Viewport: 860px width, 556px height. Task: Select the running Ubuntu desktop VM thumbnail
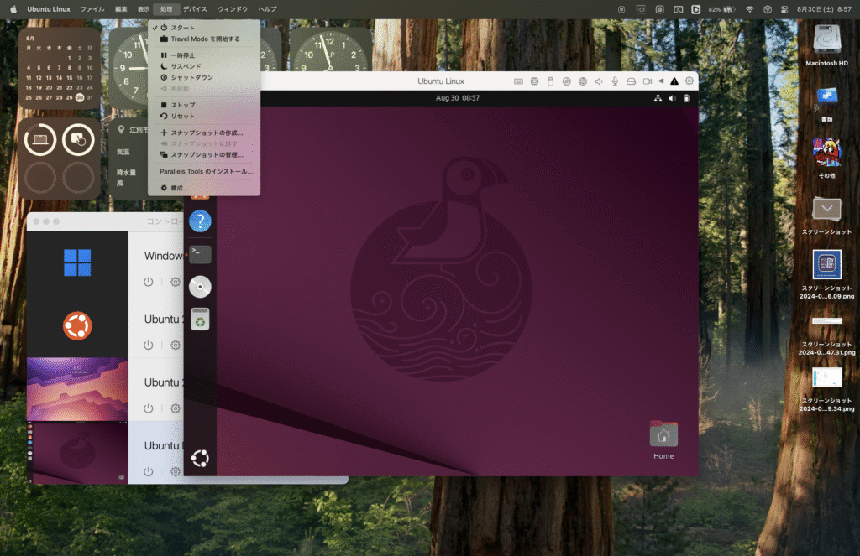77,453
